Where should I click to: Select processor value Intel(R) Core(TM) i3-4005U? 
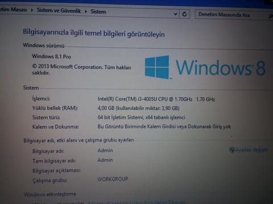click(156, 99)
